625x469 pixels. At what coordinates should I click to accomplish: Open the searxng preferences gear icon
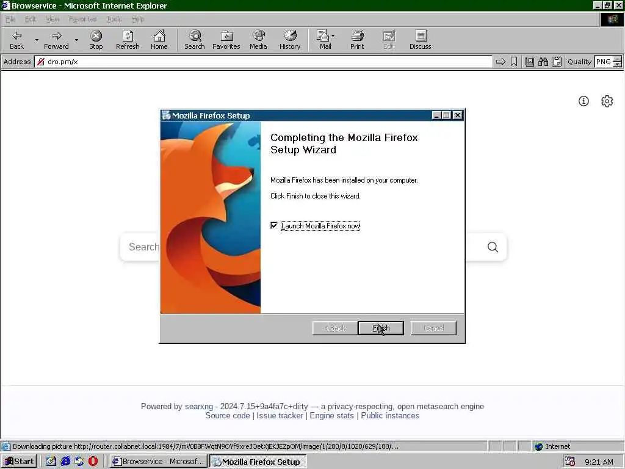(607, 101)
